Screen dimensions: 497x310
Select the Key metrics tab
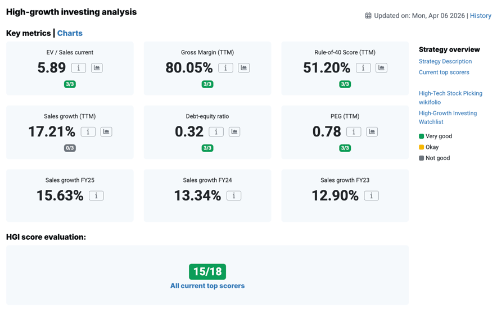[x=28, y=33]
